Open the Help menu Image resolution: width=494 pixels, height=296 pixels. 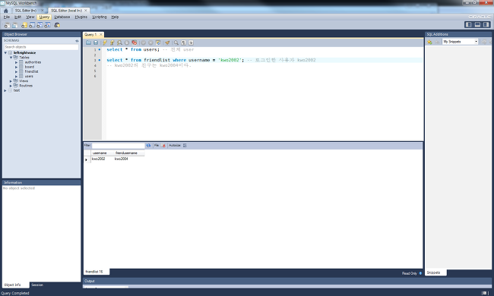(x=115, y=17)
